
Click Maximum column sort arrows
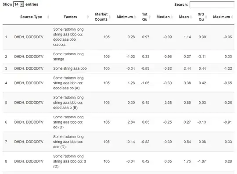coord(232,17)
